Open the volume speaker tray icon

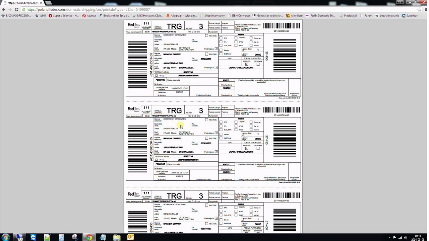point(405,238)
